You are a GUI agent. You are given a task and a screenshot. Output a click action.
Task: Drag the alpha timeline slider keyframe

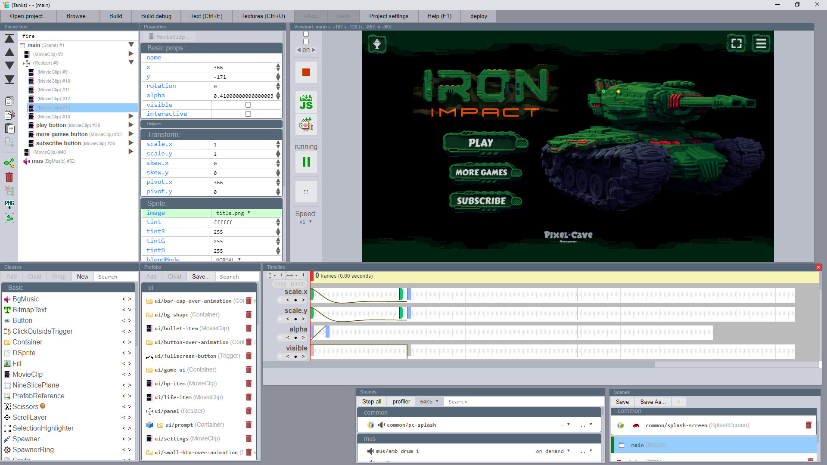[x=326, y=331]
